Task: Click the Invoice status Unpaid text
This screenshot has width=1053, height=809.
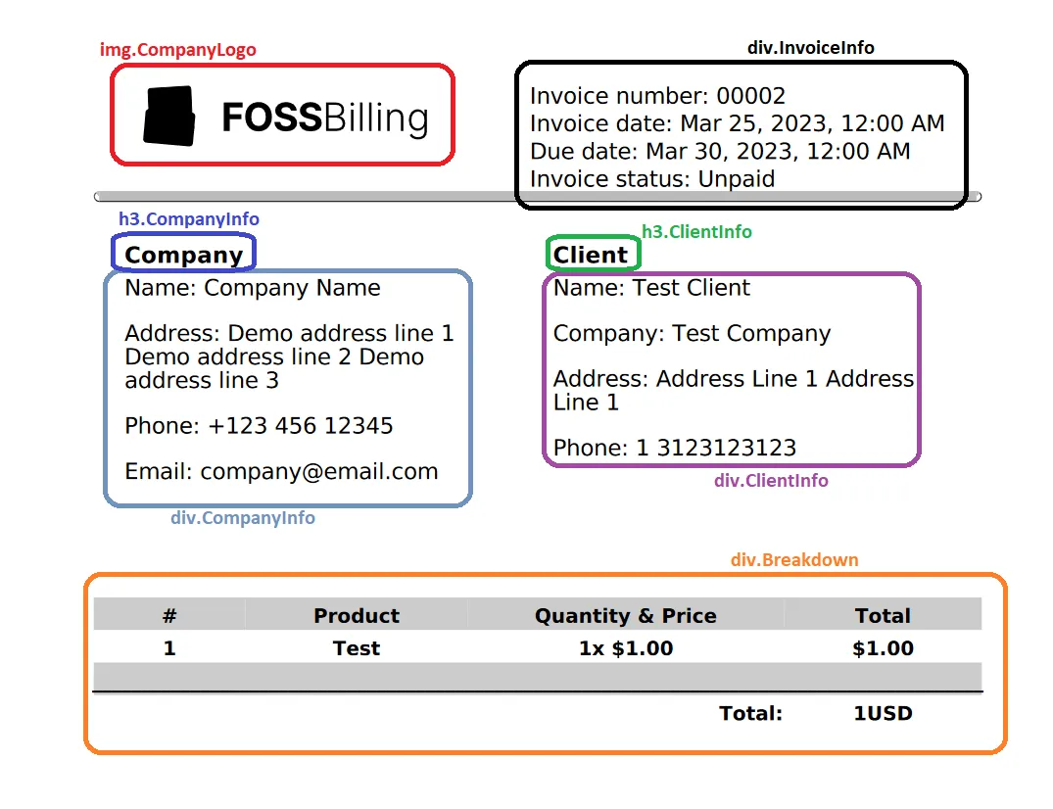Action: 652,179
